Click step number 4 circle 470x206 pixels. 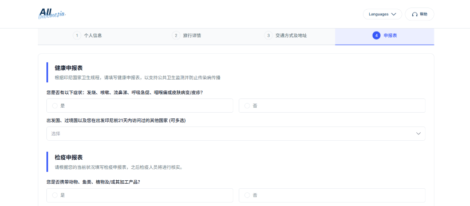[377, 35]
